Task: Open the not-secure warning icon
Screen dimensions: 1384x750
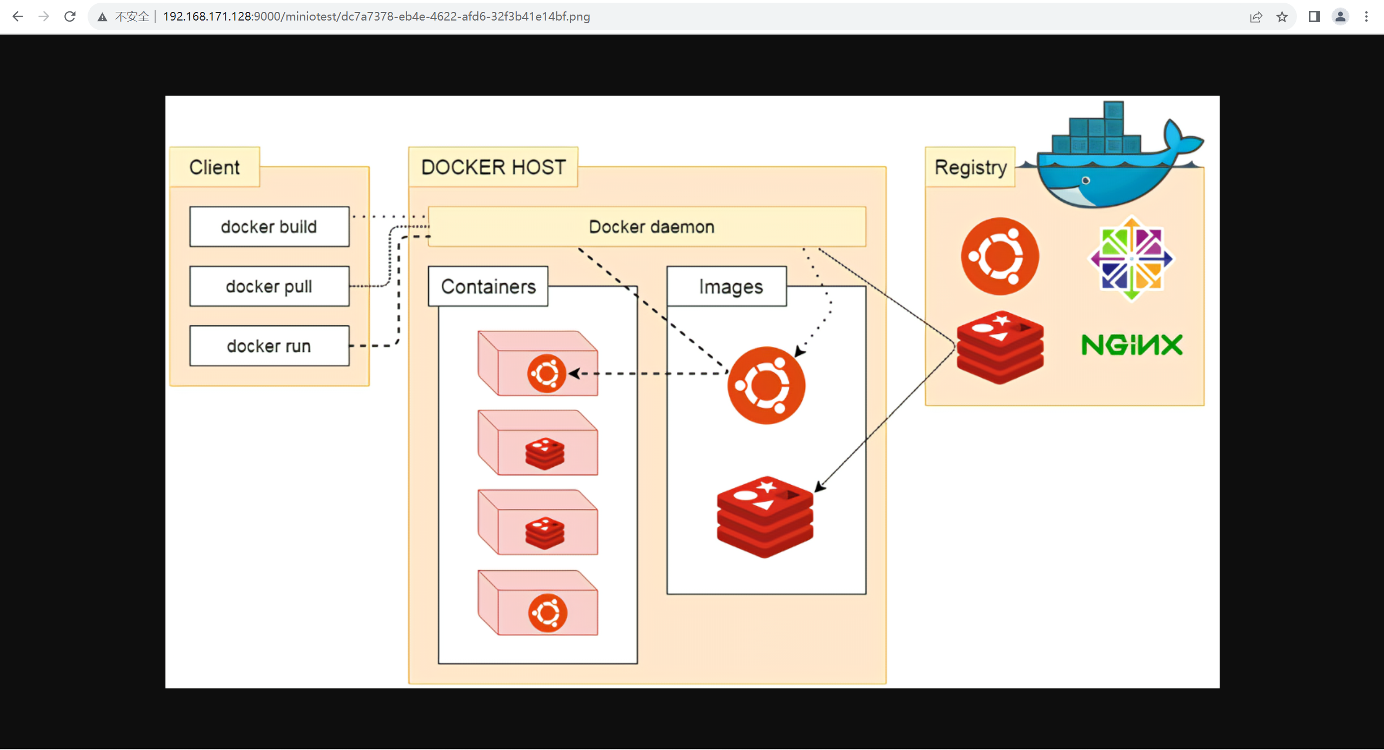Action: coord(102,17)
